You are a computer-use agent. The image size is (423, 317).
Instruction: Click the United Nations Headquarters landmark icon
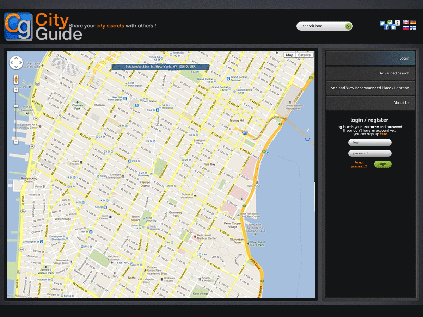(x=289, y=102)
